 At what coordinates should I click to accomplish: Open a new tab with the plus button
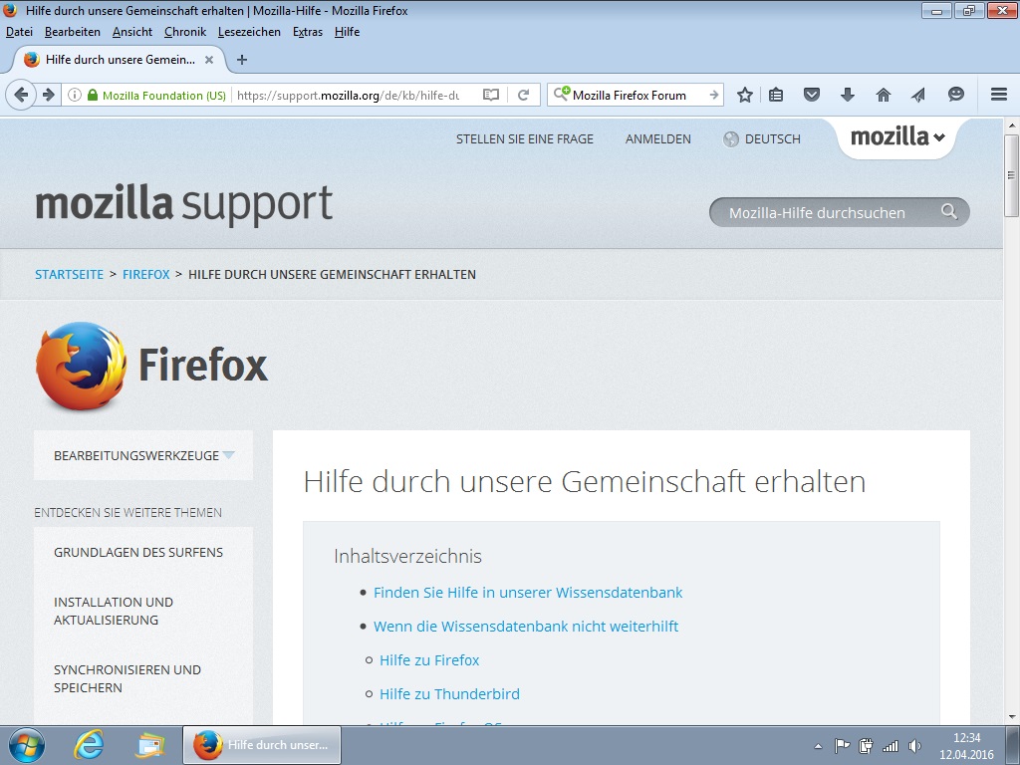point(242,60)
